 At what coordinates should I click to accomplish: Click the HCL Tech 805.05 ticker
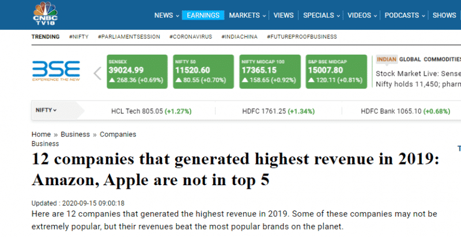[151, 111]
